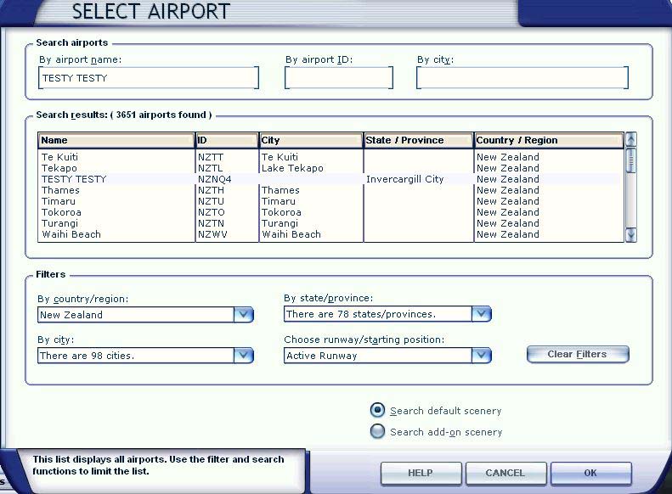Image resolution: width=672 pixels, height=494 pixels.
Task: Click the By city search field
Action: pos(522,78)
